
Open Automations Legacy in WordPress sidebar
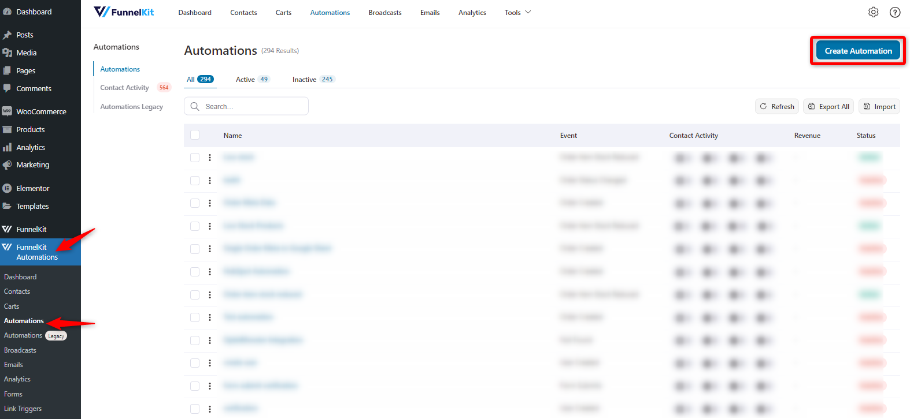[35, 335]
